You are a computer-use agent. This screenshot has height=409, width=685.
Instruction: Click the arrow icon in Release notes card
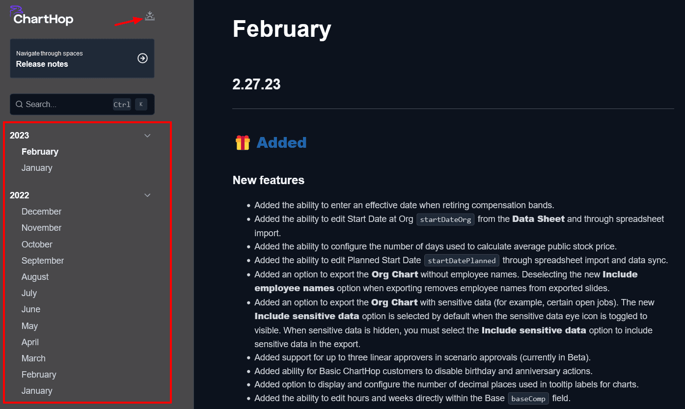point(142,58)
